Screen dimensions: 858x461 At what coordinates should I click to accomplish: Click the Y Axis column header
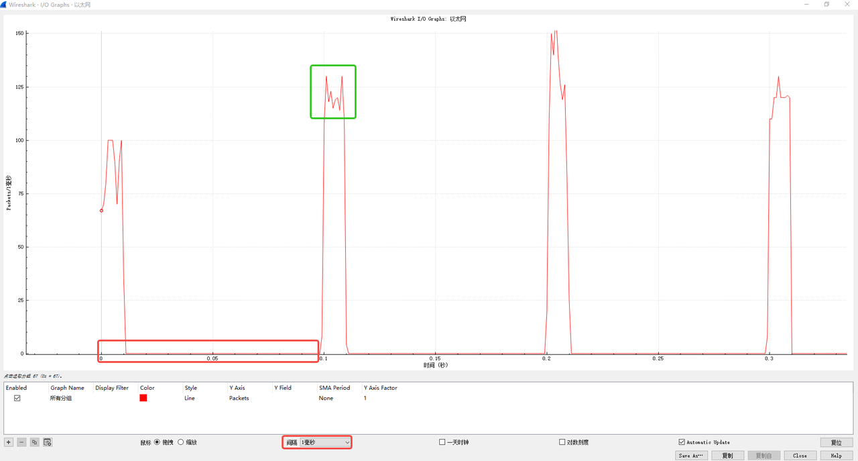point(237,388)
